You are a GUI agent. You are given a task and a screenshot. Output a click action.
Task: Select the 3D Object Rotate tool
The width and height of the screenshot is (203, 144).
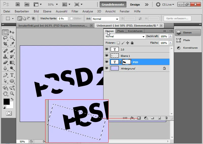point(5,88)
